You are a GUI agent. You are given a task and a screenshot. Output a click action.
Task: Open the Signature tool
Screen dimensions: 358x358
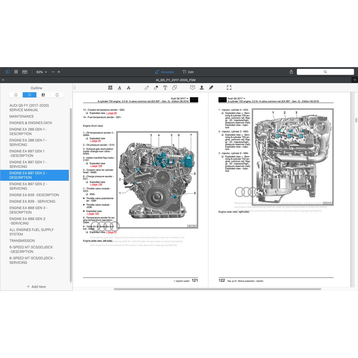click(211, 87)
